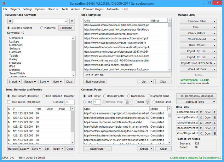Click the E button for Website.txt
The width and height of the screenshot is (224, 162).
(215, 123)
